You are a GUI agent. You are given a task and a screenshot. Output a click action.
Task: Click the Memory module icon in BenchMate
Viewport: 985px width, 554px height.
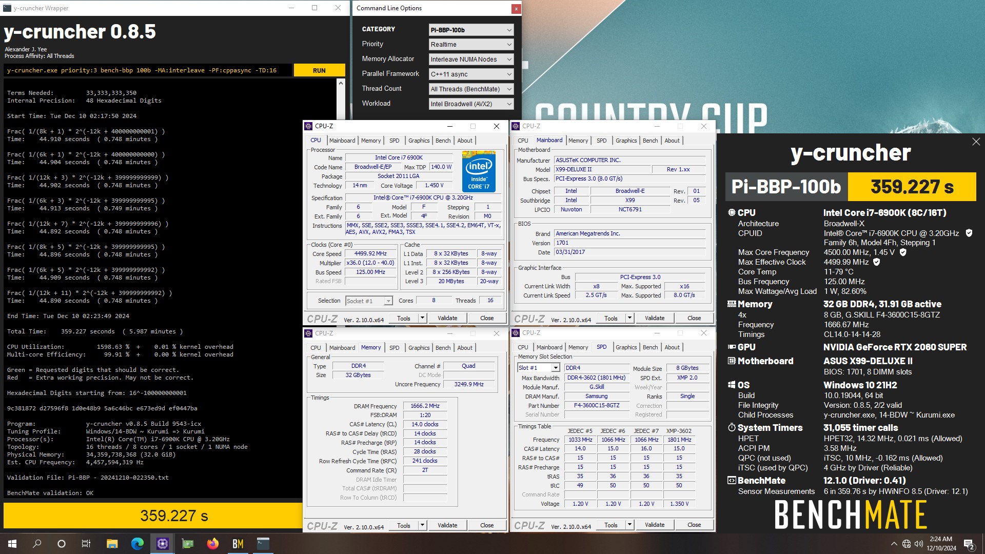coord(732,304)
